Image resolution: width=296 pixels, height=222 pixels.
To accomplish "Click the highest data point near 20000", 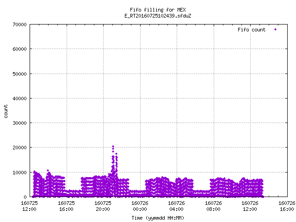I will click(x=113, y=147).
